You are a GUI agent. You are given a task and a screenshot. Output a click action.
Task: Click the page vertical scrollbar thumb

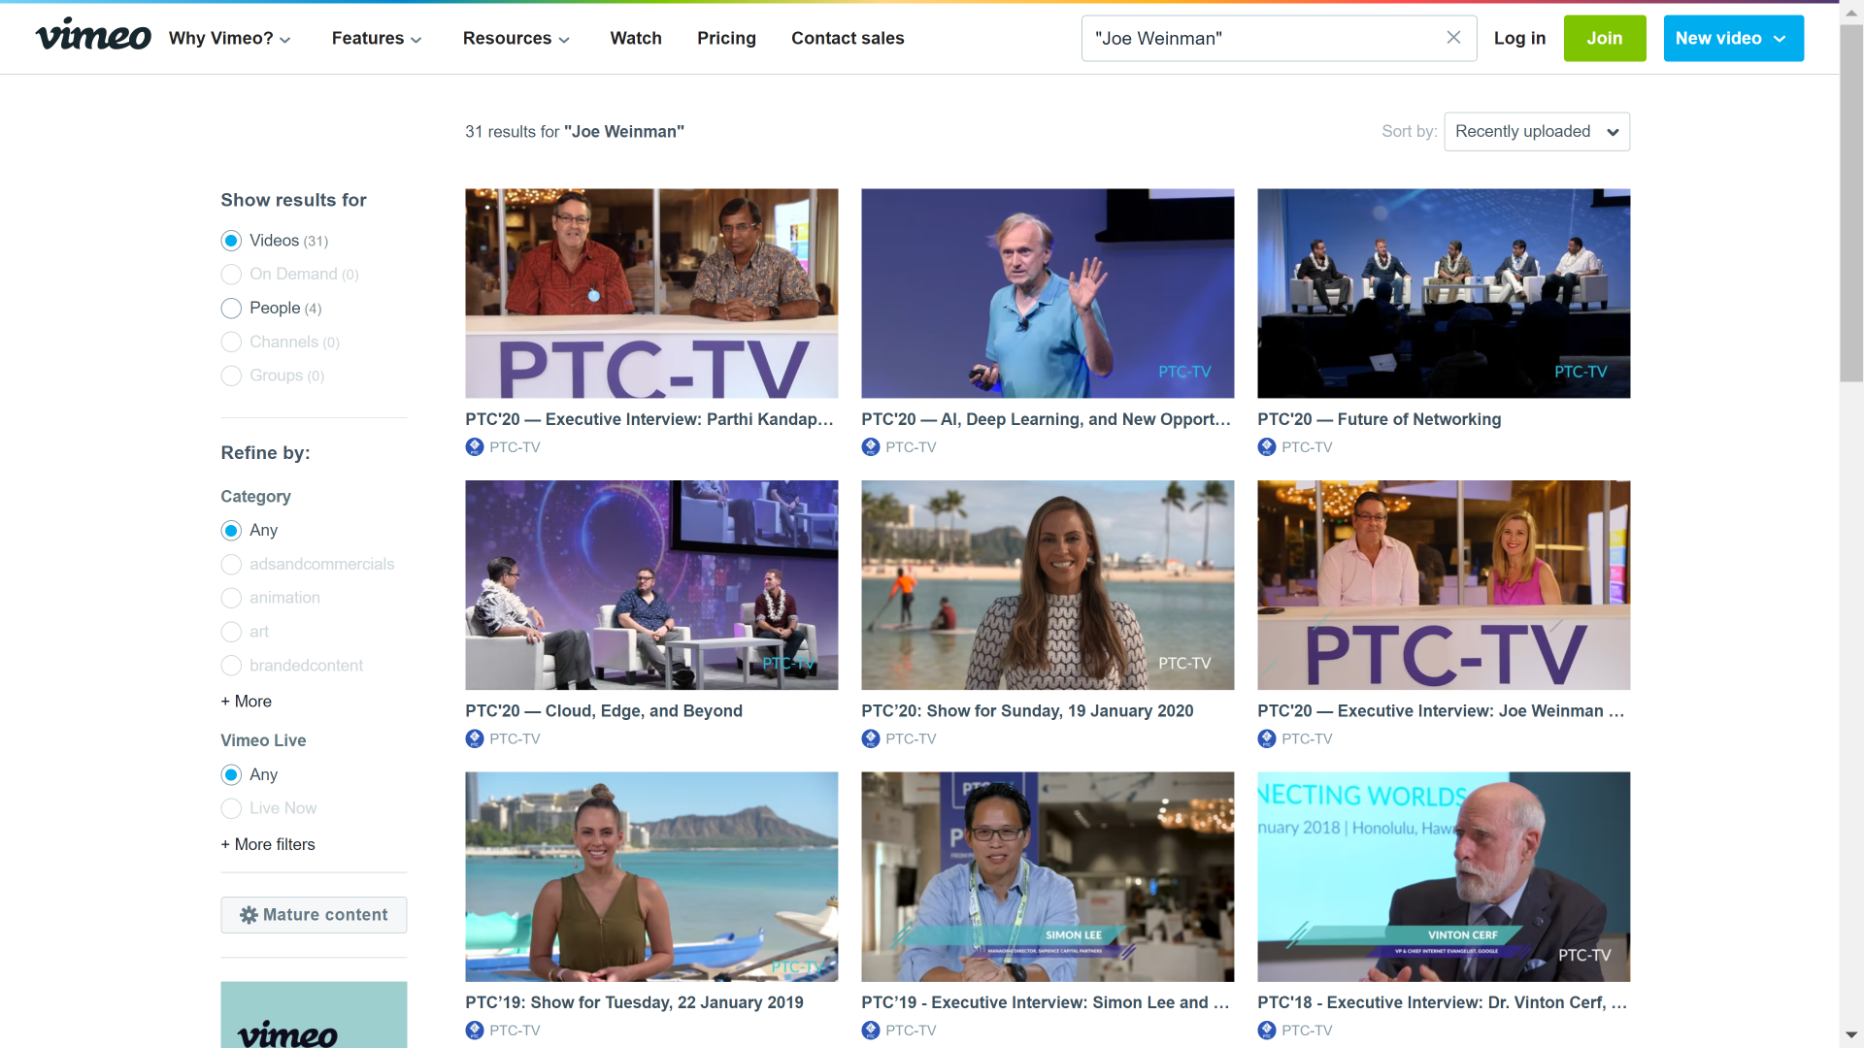click(x=1851, y=204)
